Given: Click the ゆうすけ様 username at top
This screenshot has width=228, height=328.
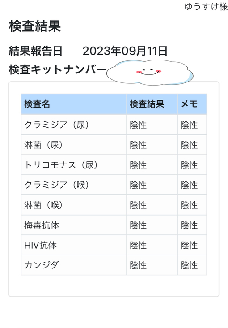Looking at the screenshot, I should [206, 7].
